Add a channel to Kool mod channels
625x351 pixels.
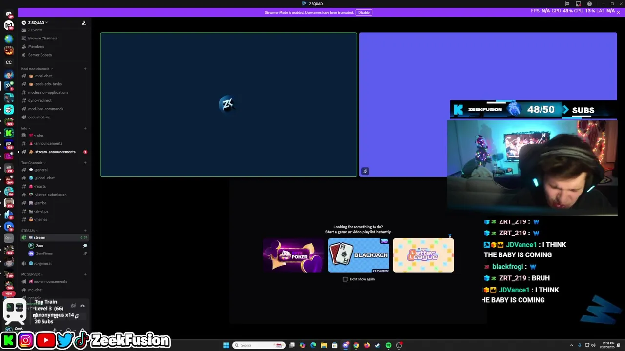(85, 69)
